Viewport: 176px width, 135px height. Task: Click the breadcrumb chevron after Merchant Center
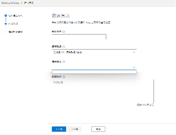[22, 3]
